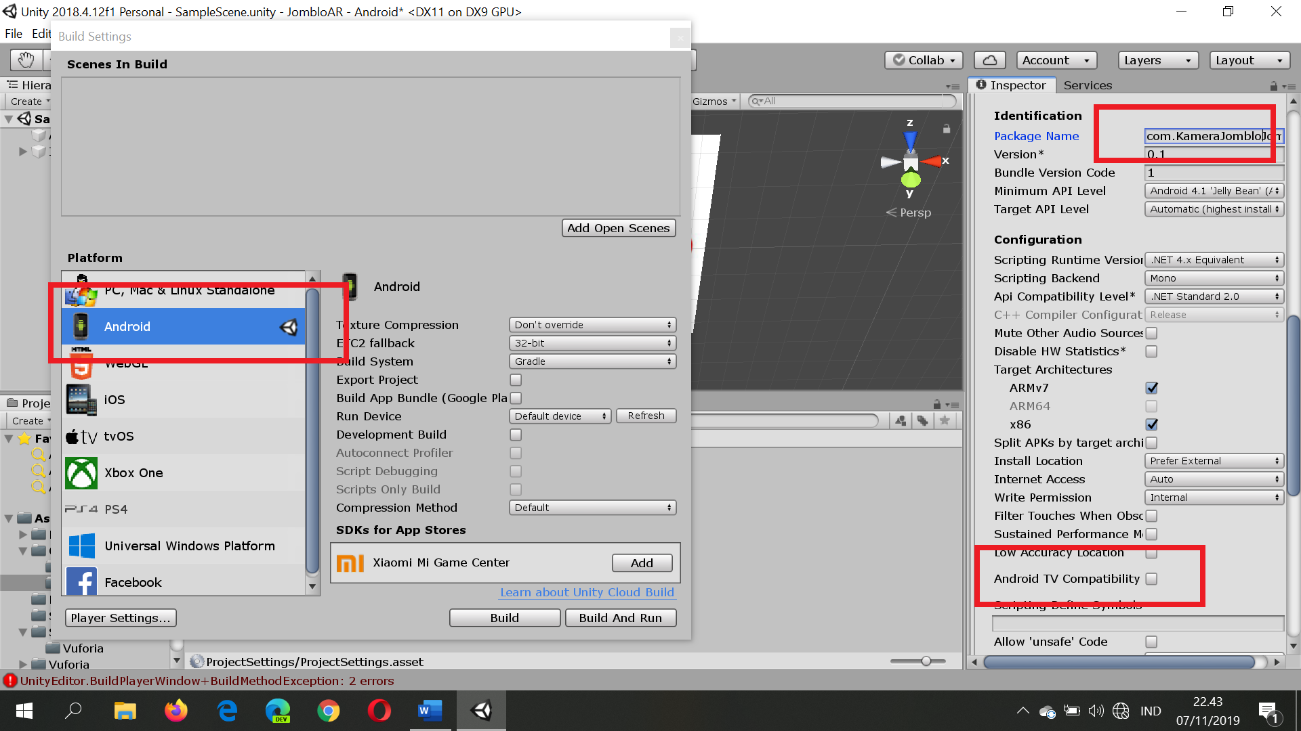Open Minimum API Level dropdown
The image size is (1301, 731).
pos(1214,191)
